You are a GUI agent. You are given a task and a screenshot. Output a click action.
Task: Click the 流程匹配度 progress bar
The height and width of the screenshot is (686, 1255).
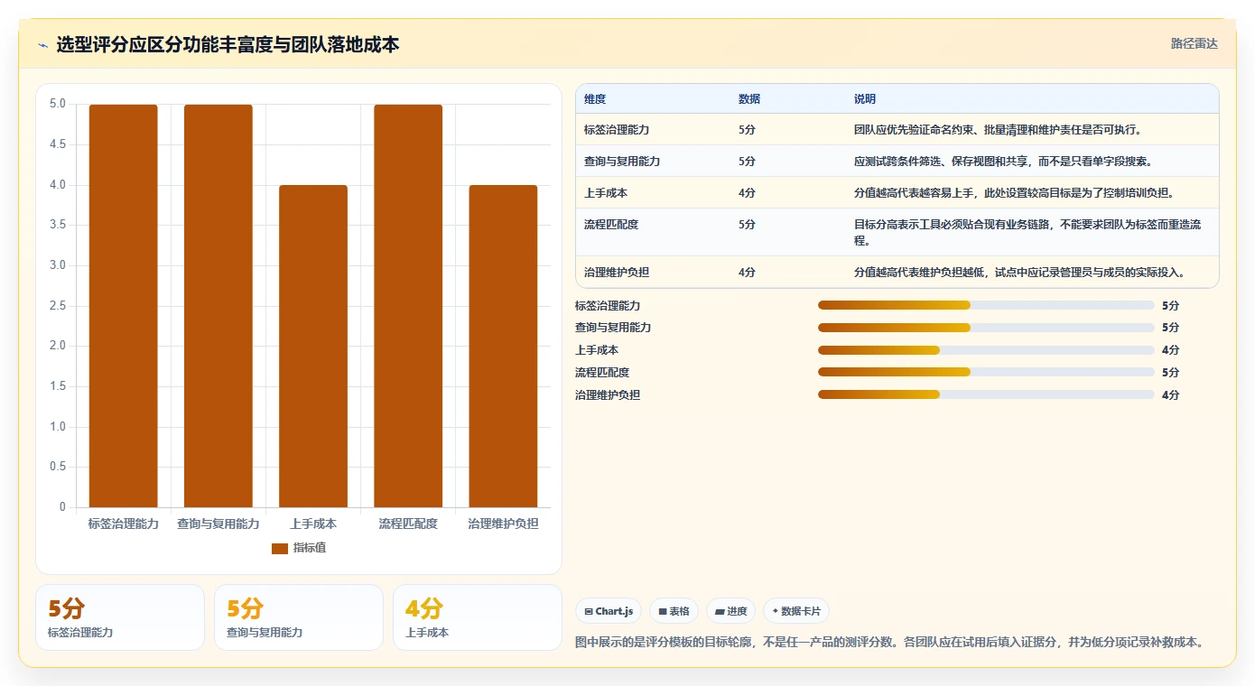coord(986,372)
